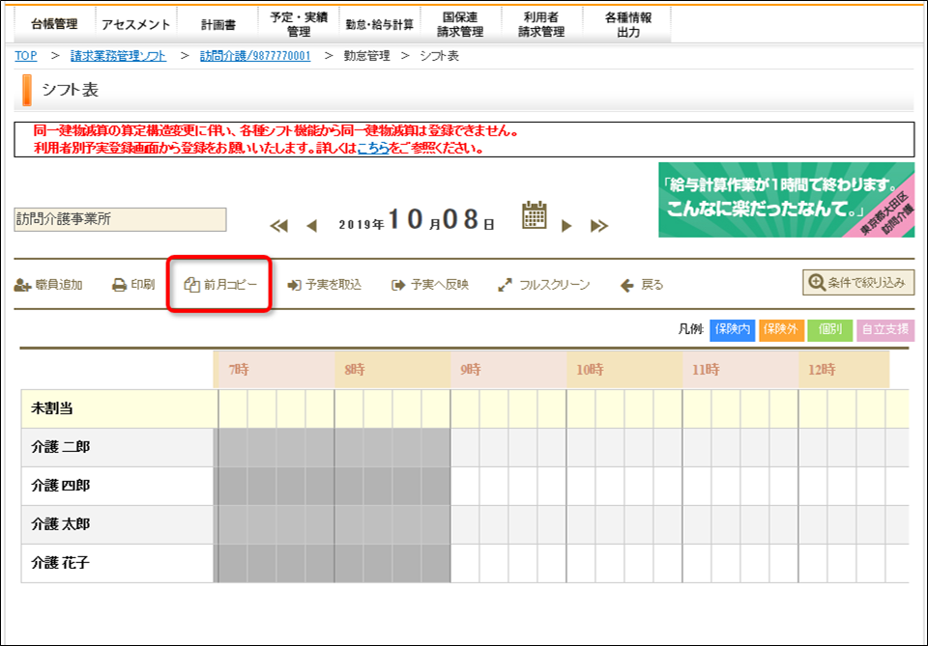Screen dimensions: 928x646
Task: Click the 条件で絞り込み filter button
Action: coord(858,283)
